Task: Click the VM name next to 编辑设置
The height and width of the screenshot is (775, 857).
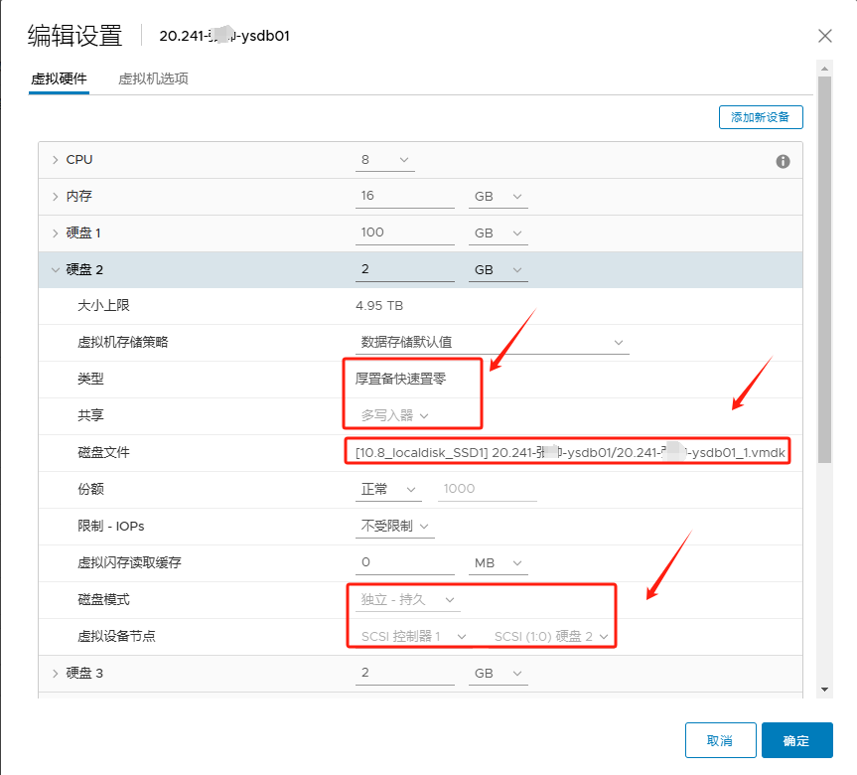Action: pyautogui.click(x=224, y=36)
